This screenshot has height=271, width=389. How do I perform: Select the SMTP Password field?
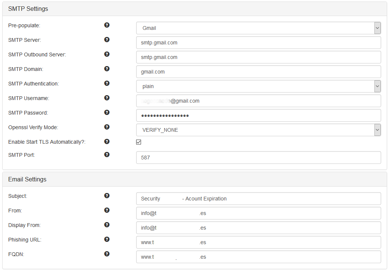pyautogui.click(x=258, y=115)
